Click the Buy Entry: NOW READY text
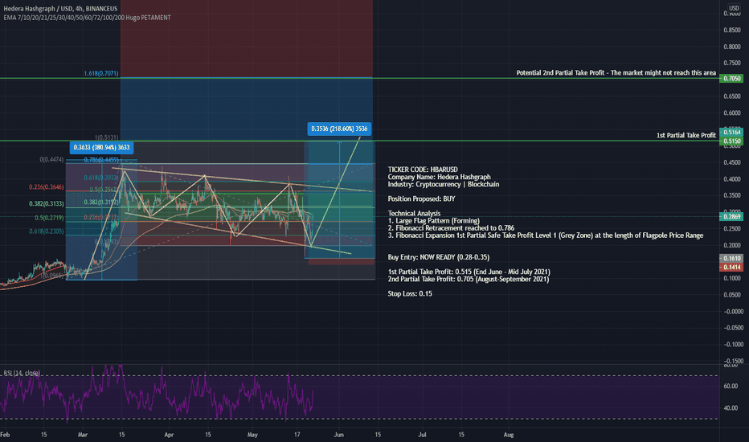 click(439, 257)
